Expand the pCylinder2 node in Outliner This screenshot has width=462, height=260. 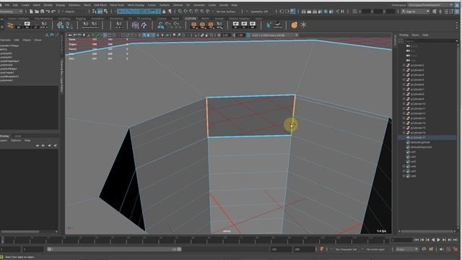click(404, 65)
